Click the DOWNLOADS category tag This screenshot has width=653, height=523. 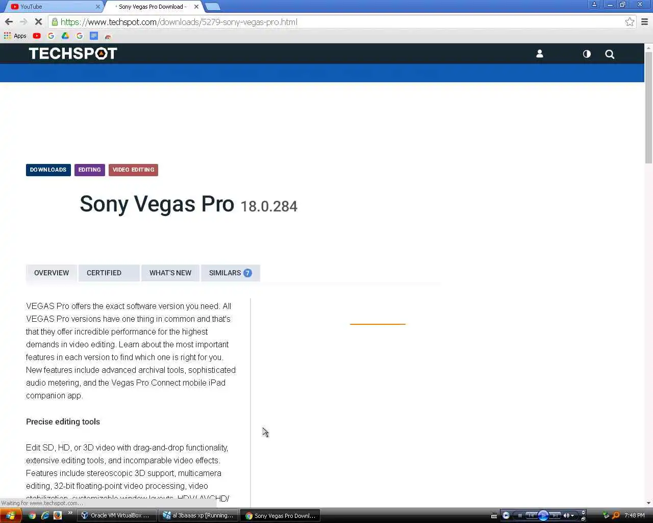[48, 170]
